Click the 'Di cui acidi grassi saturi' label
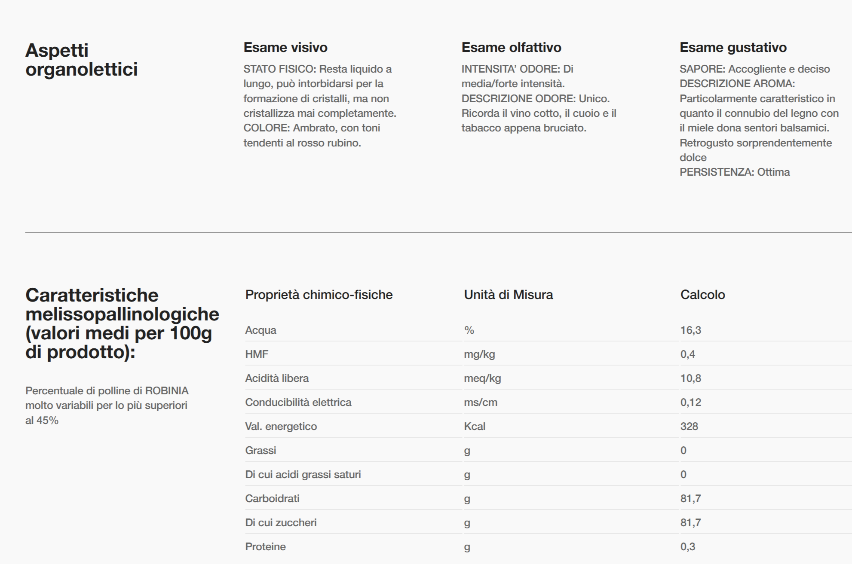852x564 pixels. (303, 475)
